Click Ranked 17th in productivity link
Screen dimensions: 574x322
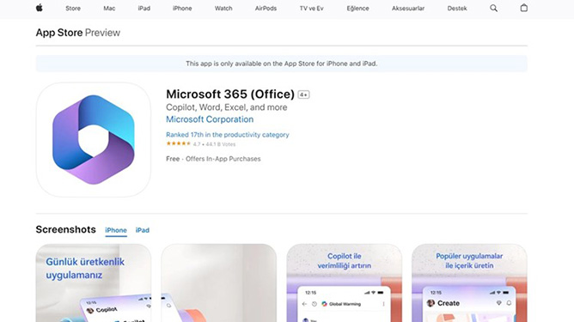tap(228, 135)
